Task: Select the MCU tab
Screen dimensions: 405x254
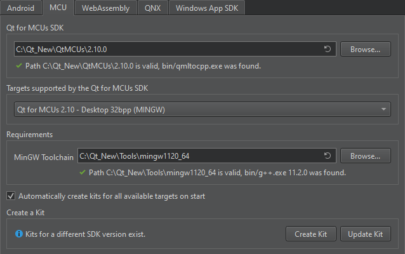Action: 59,8
